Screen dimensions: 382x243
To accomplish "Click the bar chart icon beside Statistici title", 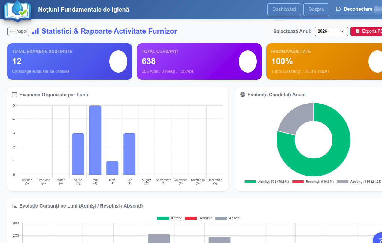I will click(x=35, y=31).
